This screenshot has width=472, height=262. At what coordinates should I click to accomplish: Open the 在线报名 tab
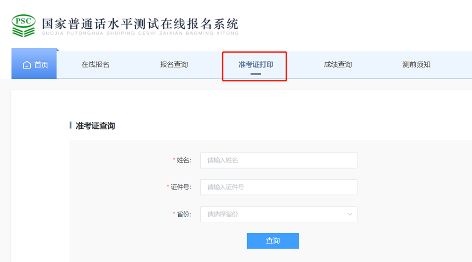[95, 65]
